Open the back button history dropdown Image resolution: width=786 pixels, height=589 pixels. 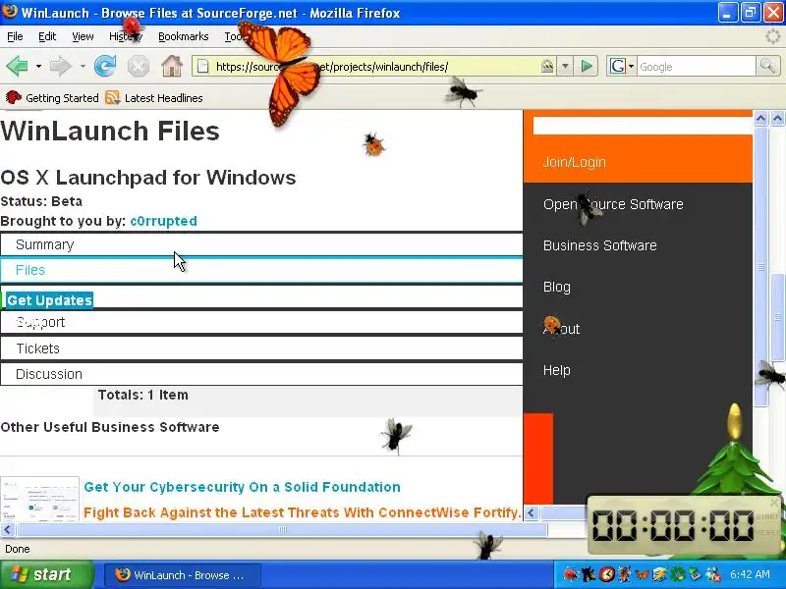point(38,66)
